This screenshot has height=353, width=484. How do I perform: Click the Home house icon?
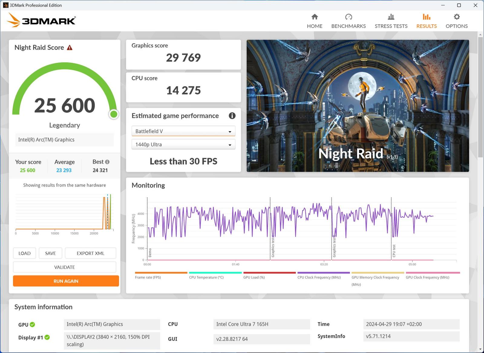pos(315,17)
